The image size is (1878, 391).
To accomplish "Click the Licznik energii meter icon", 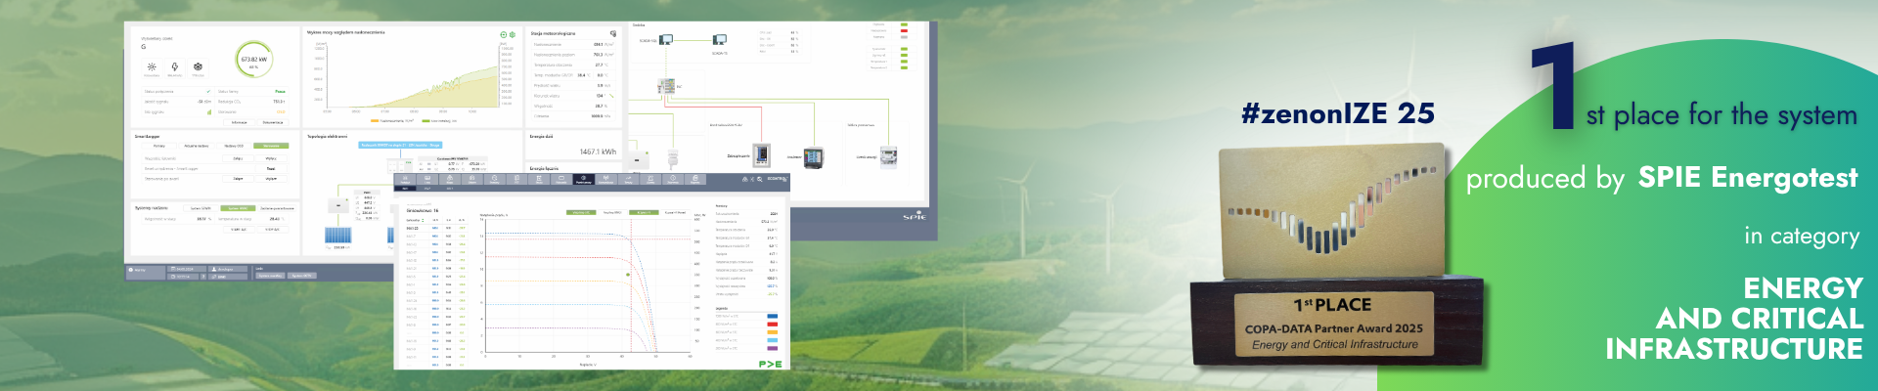I will pos(889,155).
